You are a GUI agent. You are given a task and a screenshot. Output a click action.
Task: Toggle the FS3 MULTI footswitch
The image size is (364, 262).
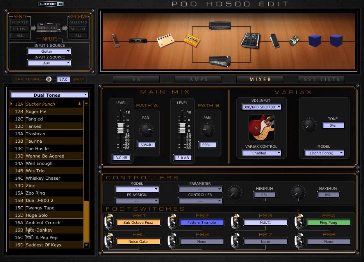[236, 222]
